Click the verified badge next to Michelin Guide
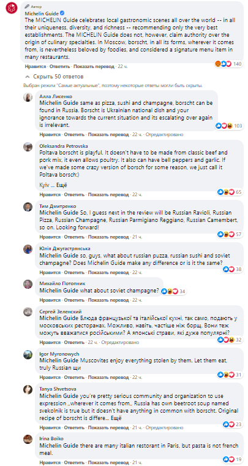248x466 pixels. pos(62,13)
